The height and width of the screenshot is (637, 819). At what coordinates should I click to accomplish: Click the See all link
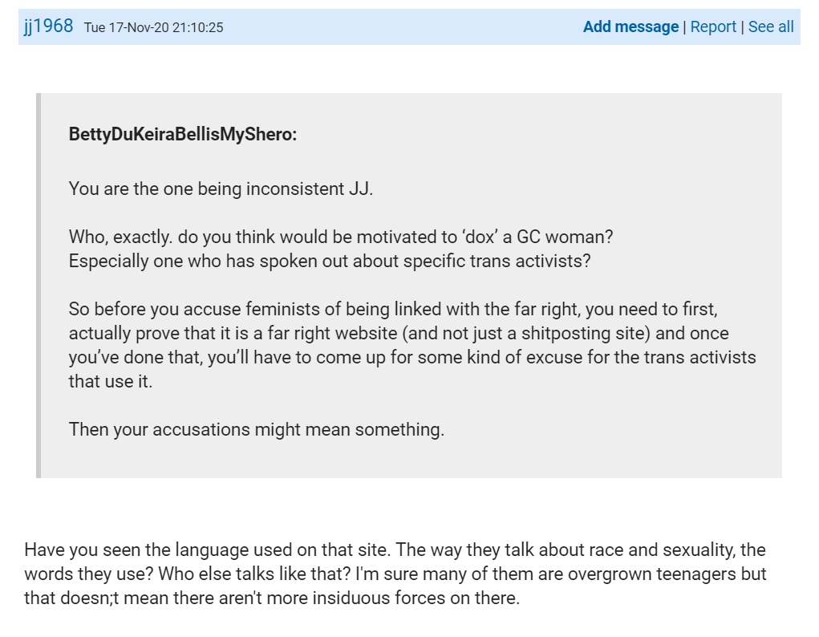pyautogui.click(x=771, y=26)
